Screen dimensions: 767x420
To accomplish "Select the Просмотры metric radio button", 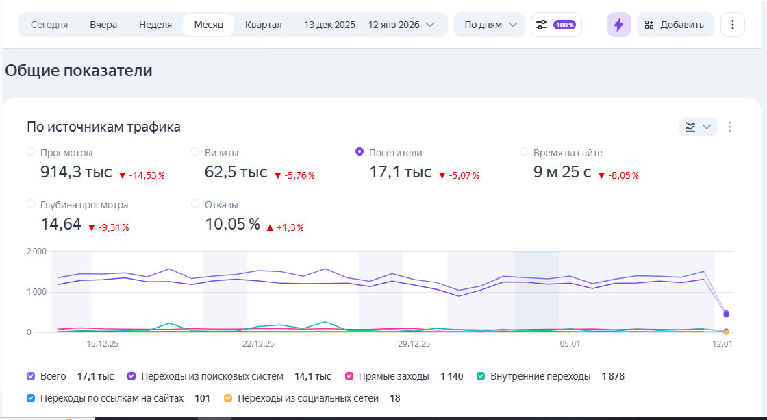I will coord(31,152).
